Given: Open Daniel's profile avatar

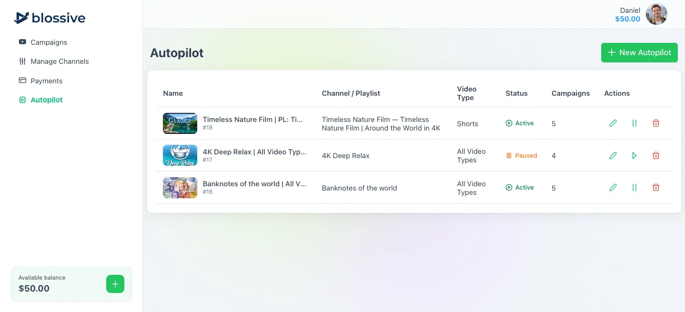Looking at the screenshot, I should pos(656,14).
